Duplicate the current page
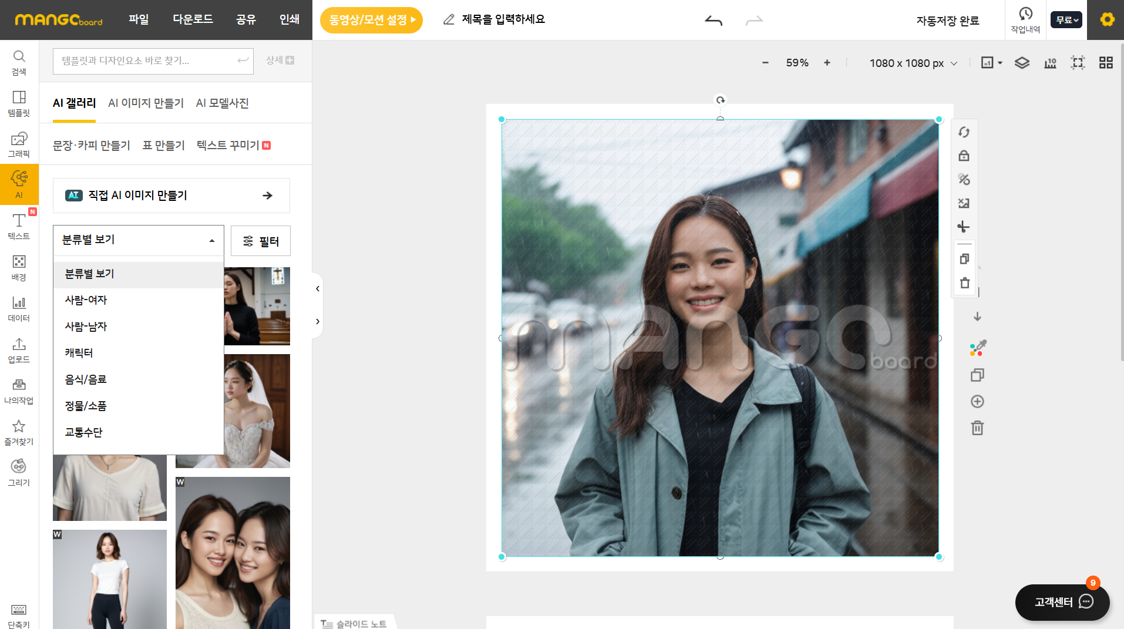The image size is (1124, 629). click(977, 375)
